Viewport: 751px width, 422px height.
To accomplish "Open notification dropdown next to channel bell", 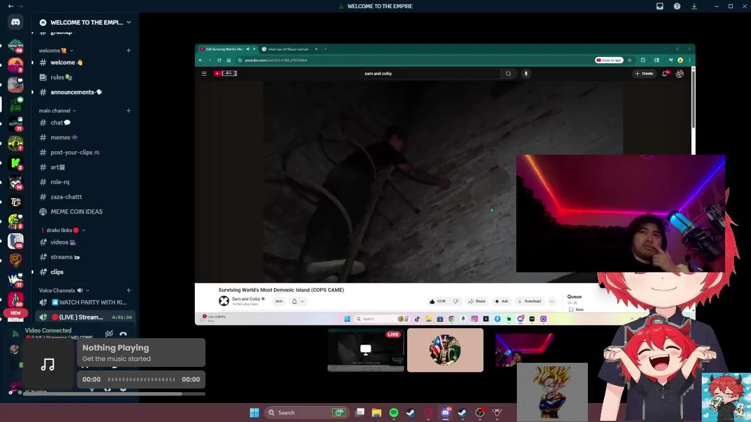I will (x=302, y=301).
